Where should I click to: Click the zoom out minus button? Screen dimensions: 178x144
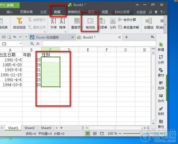[120, 134]
